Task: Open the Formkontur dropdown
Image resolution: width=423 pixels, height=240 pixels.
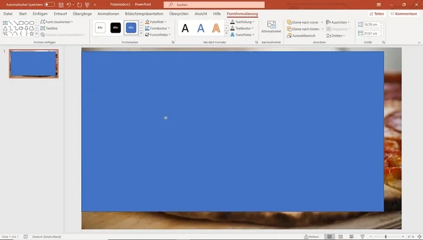Action: [157, 28]
